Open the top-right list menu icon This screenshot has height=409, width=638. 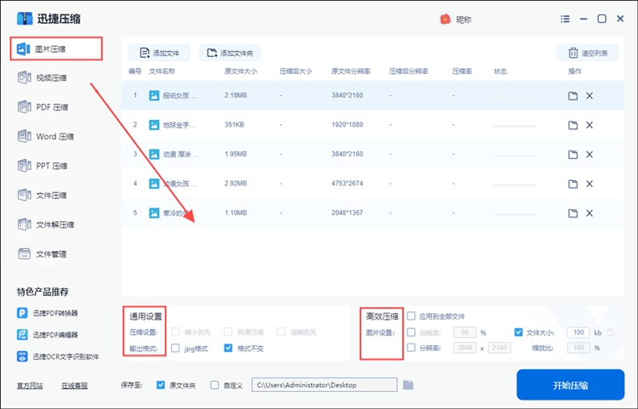[x=566, y=19]
